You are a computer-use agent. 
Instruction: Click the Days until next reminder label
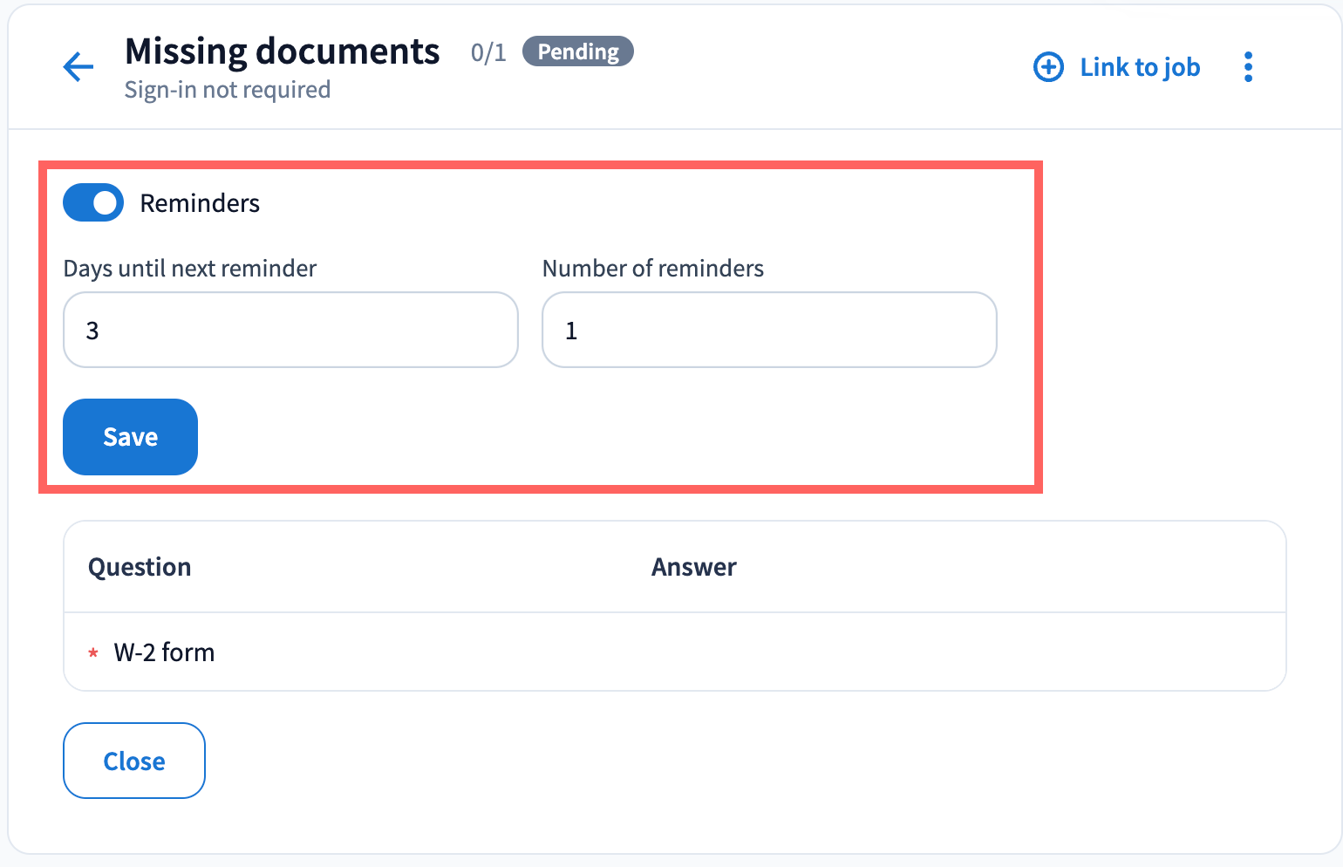tap(189, 269)
